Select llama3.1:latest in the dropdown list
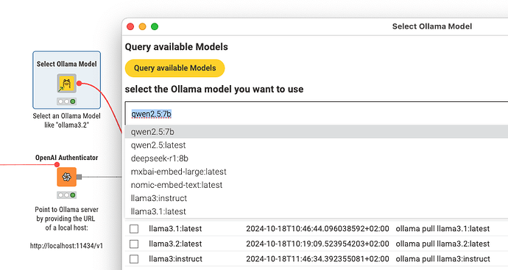The image size is (508, 270). click(316, 211)
